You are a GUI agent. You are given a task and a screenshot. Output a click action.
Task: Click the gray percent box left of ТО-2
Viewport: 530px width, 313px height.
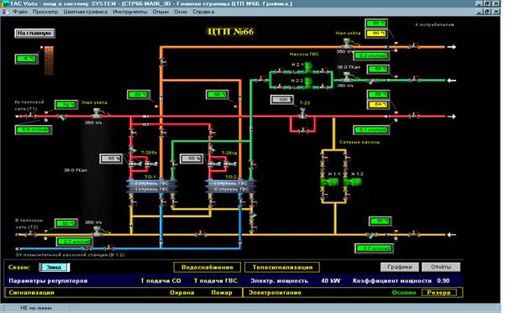(x=192, y=159)
